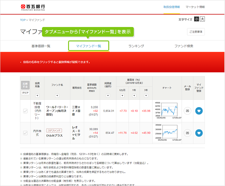225x186 pixels.
Task: Check compare box for ひふみプラス row
Action: click(x=25, y=133)
